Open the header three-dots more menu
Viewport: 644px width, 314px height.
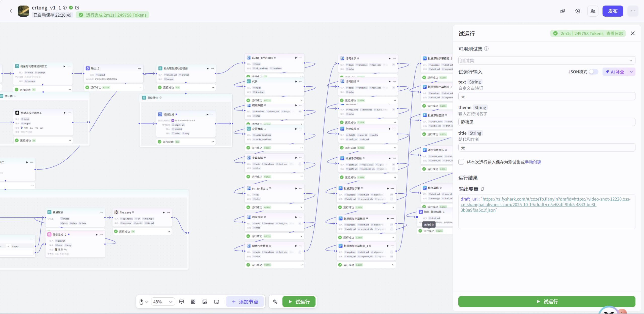click(x=633, y=11)
